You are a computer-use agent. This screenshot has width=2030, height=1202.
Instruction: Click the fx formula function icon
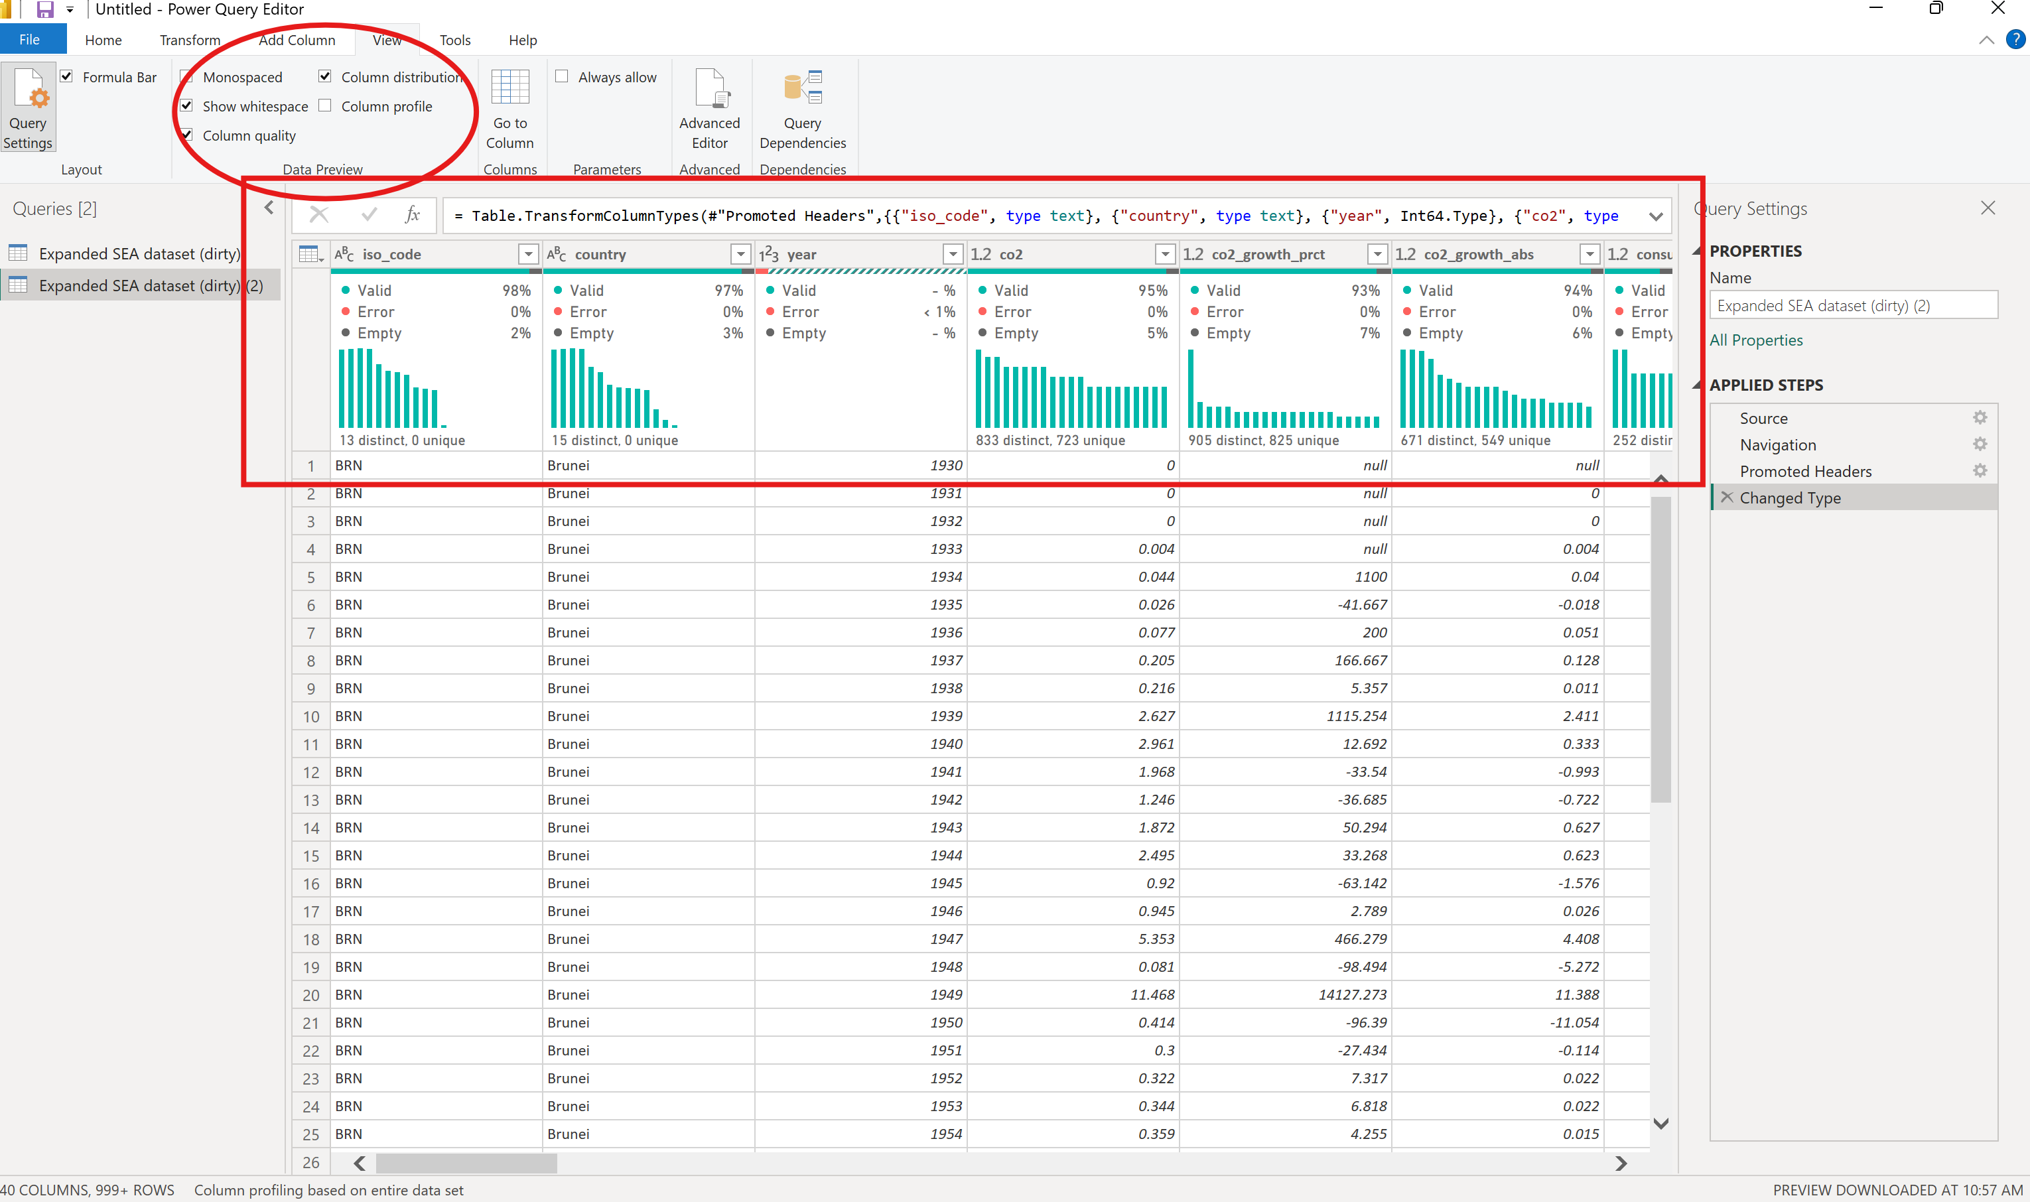(413, 215)
